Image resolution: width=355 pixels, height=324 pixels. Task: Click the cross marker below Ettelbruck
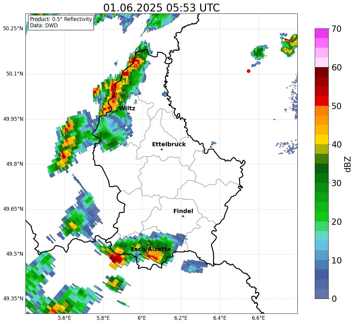(x=162, y=149)
